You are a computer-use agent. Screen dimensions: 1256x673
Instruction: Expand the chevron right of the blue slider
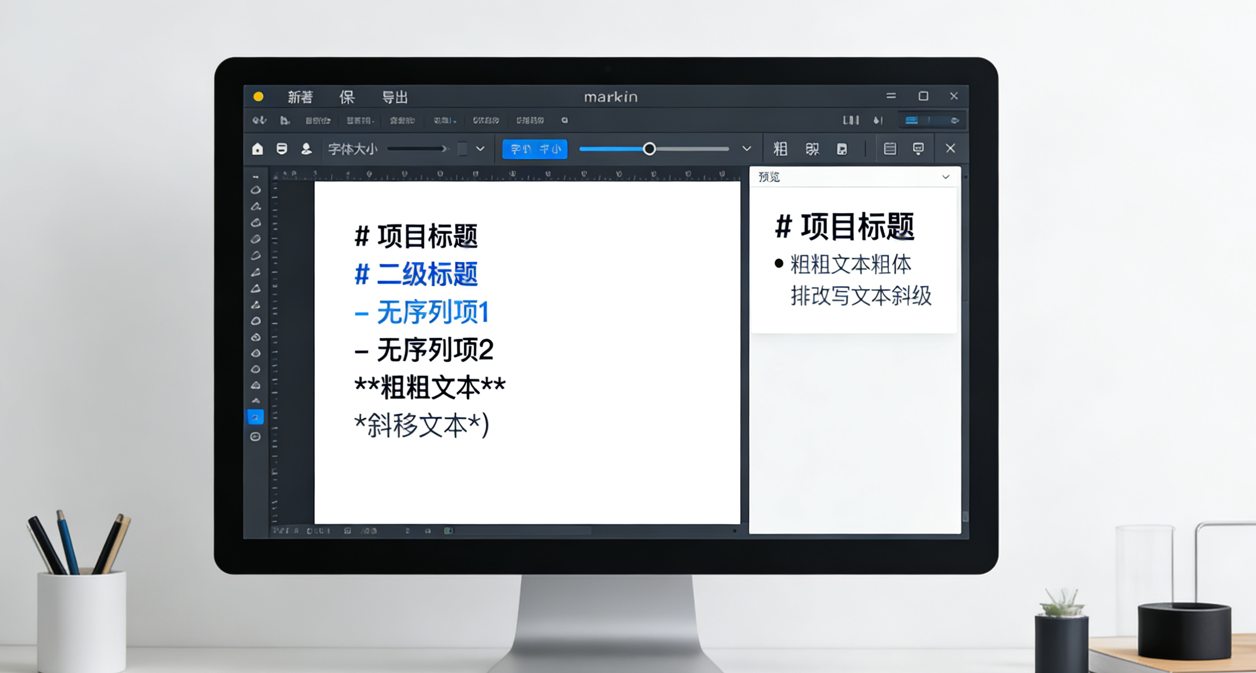pyautogui.click(x=746, y=149)
